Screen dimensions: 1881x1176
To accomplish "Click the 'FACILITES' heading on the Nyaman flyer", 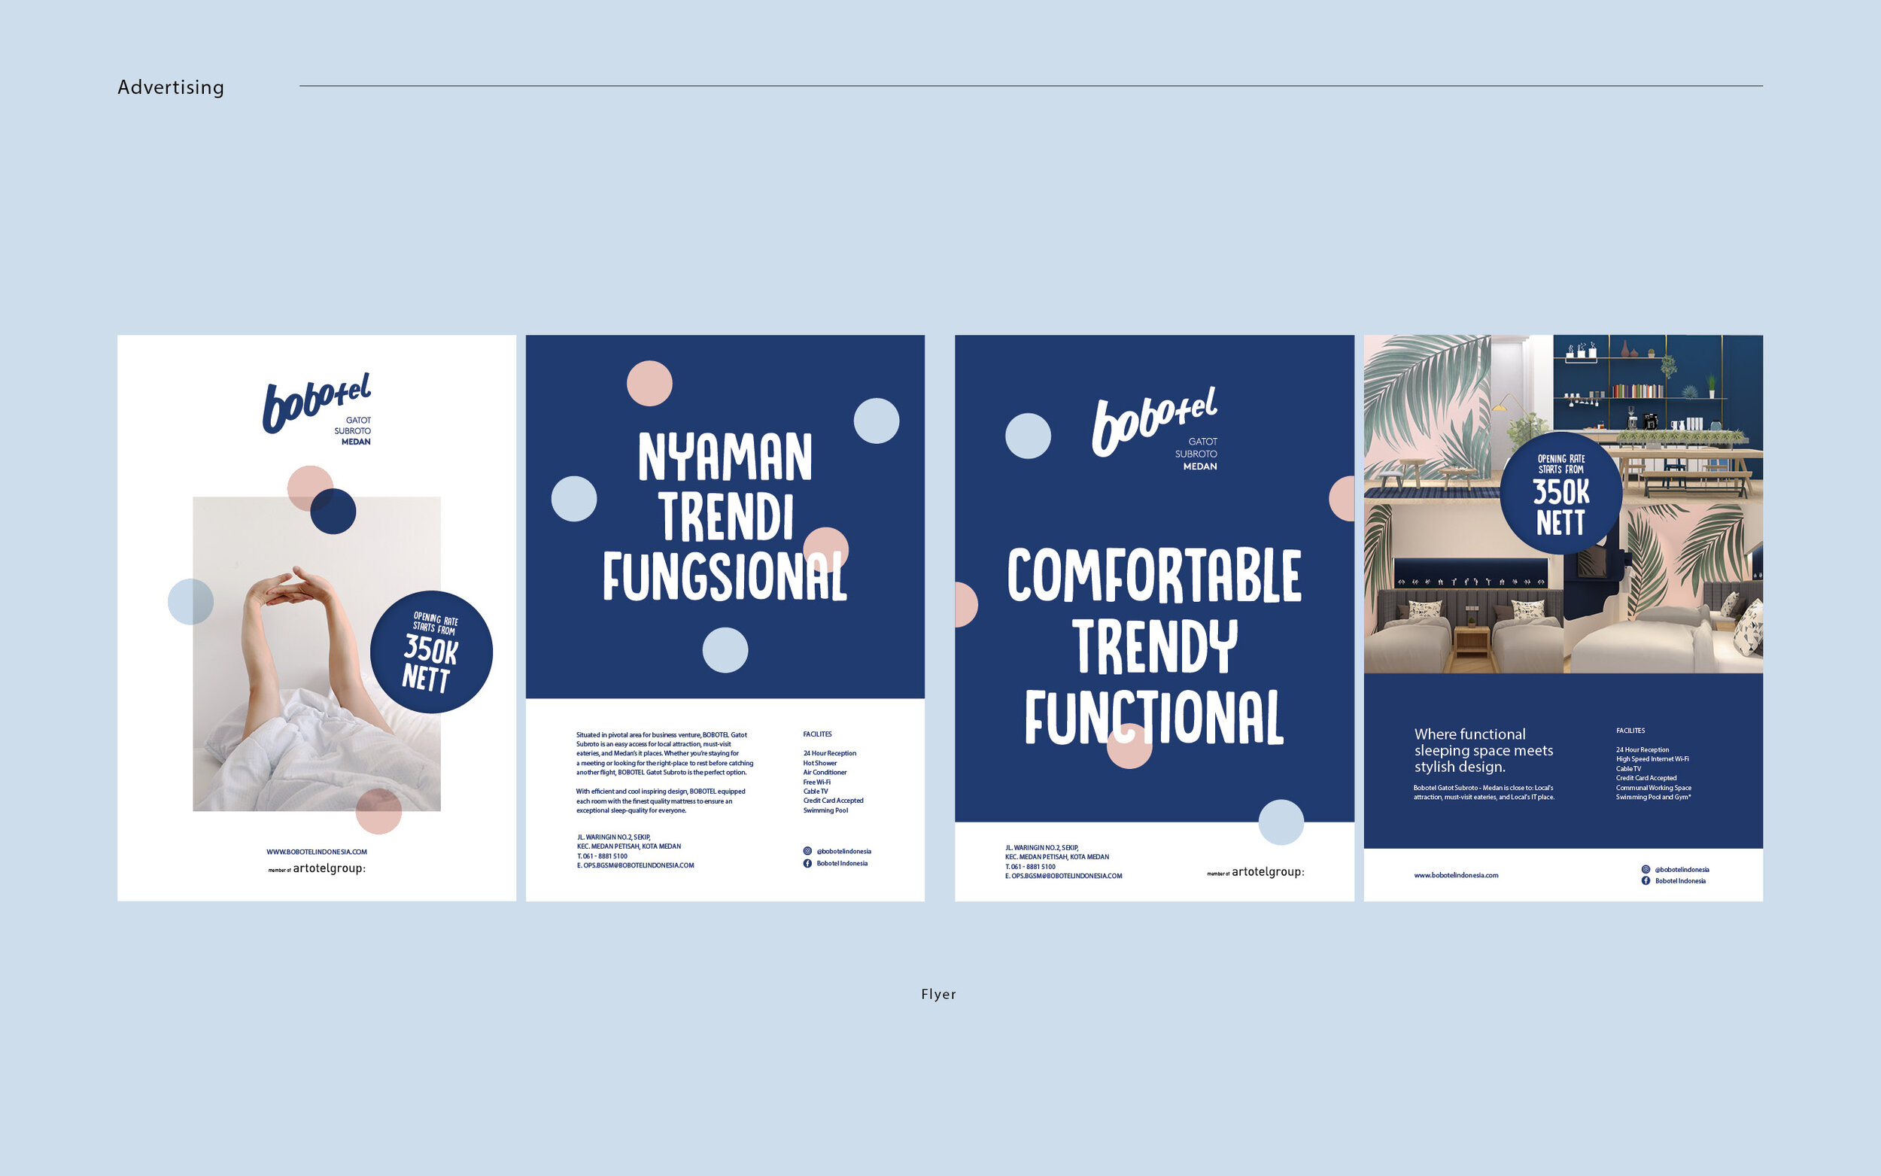I will point(817,734).
